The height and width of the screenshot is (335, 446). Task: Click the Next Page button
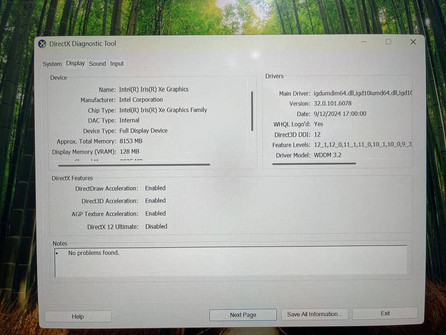[243, 315]
